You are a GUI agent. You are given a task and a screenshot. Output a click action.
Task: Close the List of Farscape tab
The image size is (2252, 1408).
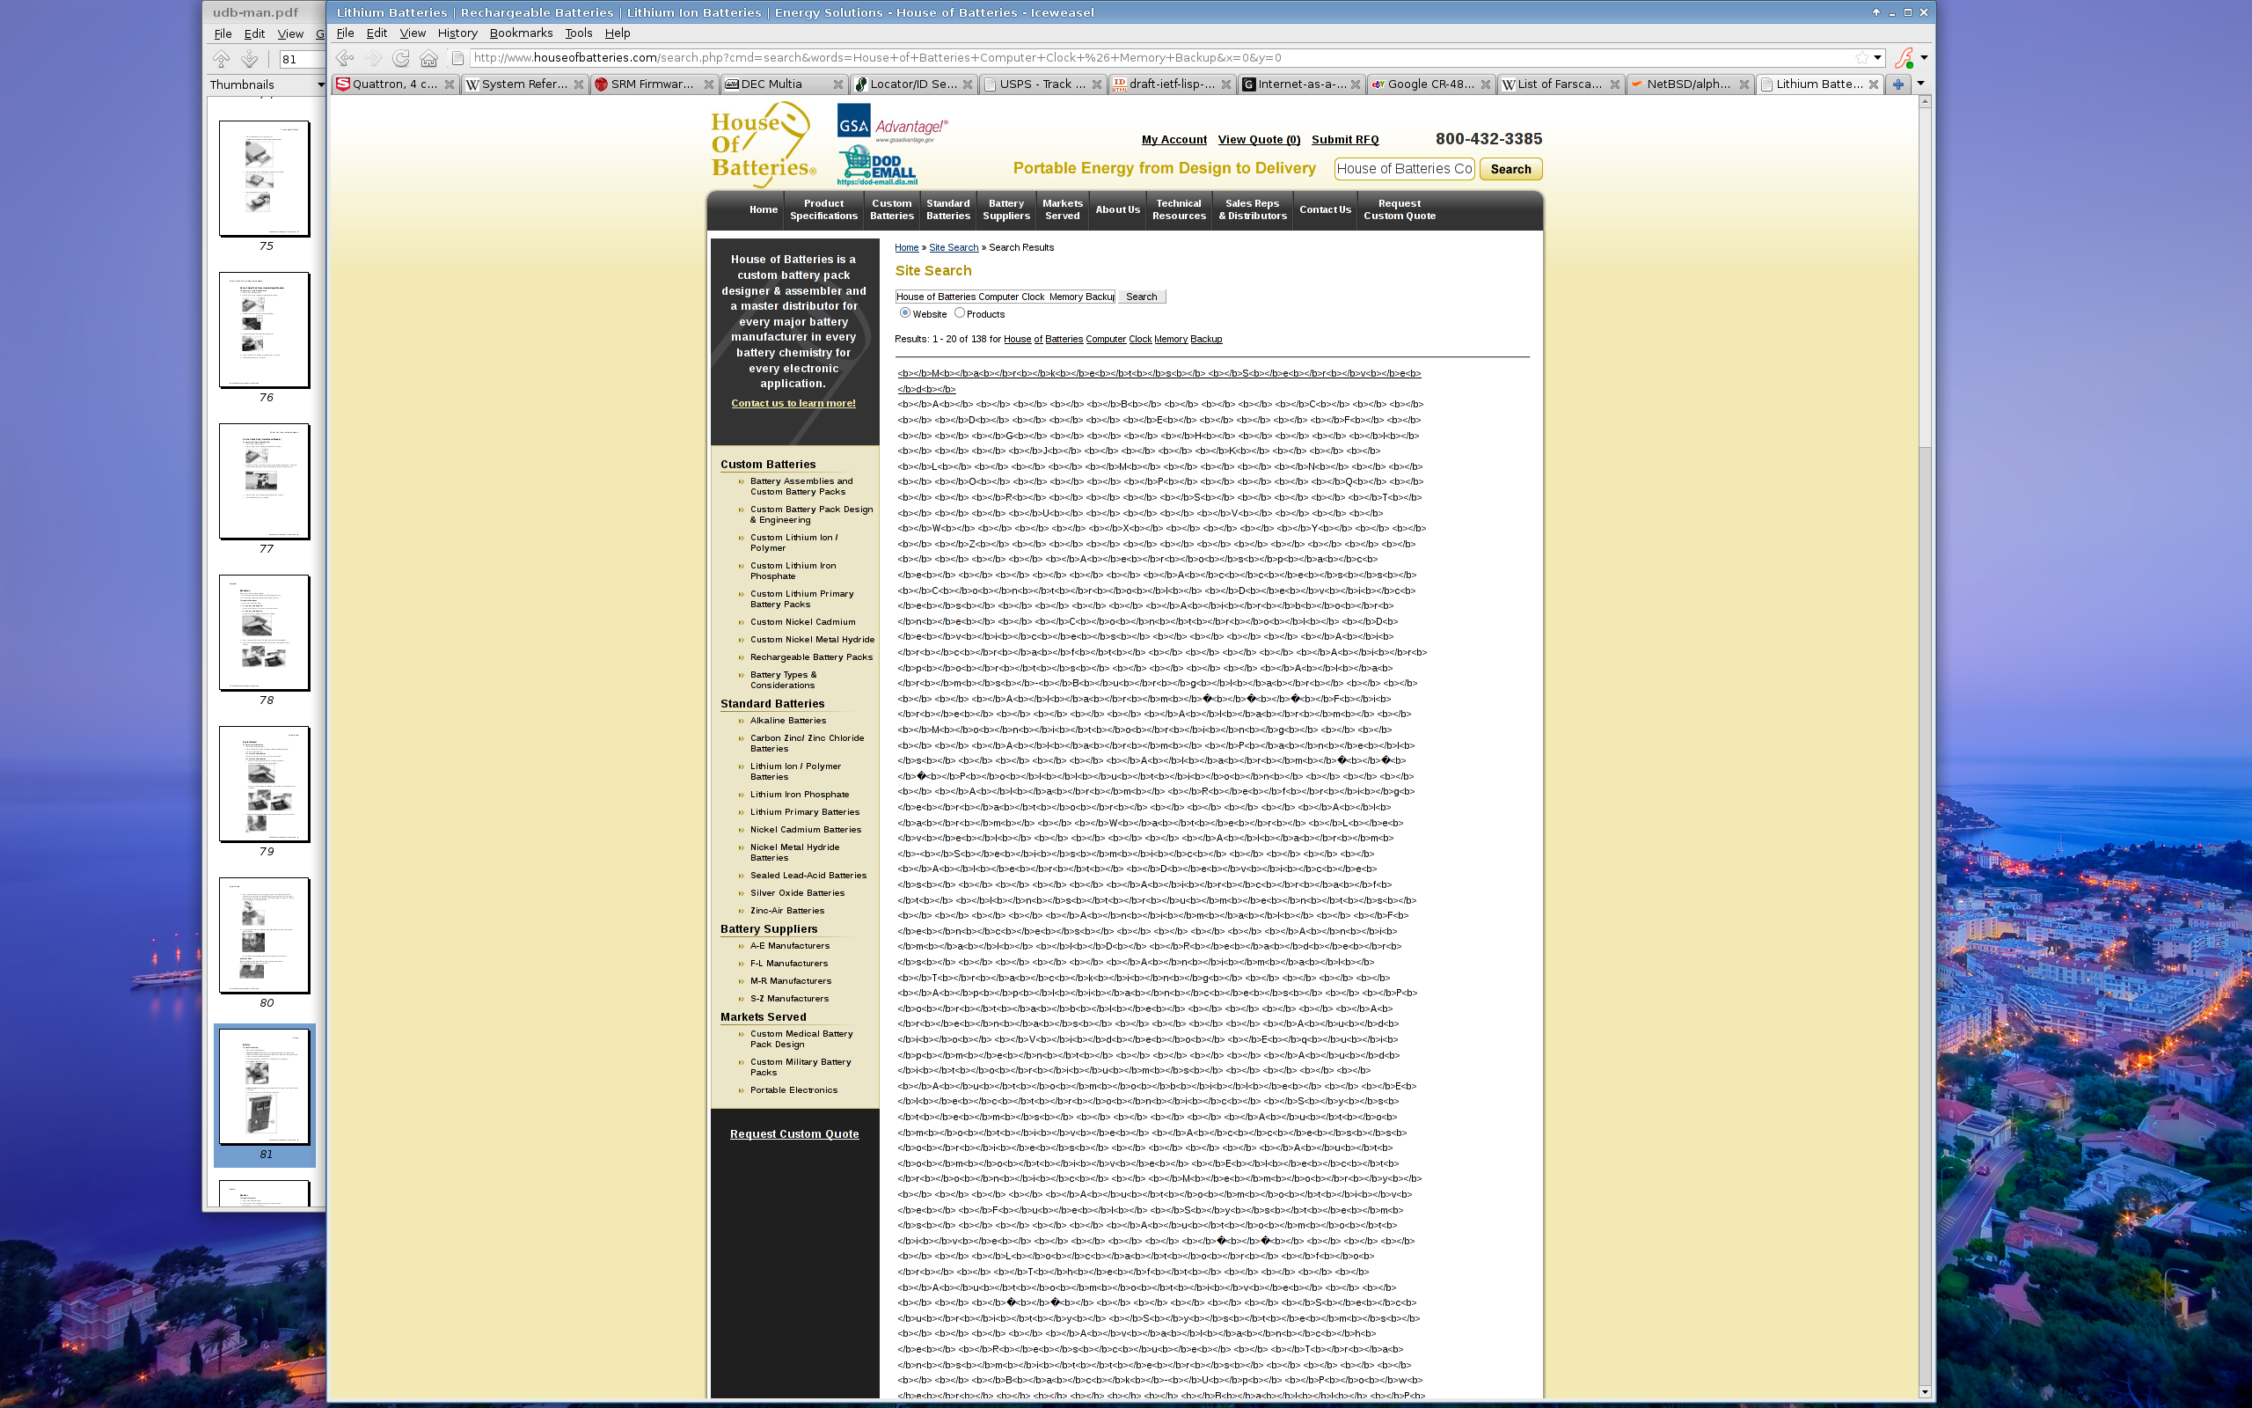click(x=1614, y=84)
